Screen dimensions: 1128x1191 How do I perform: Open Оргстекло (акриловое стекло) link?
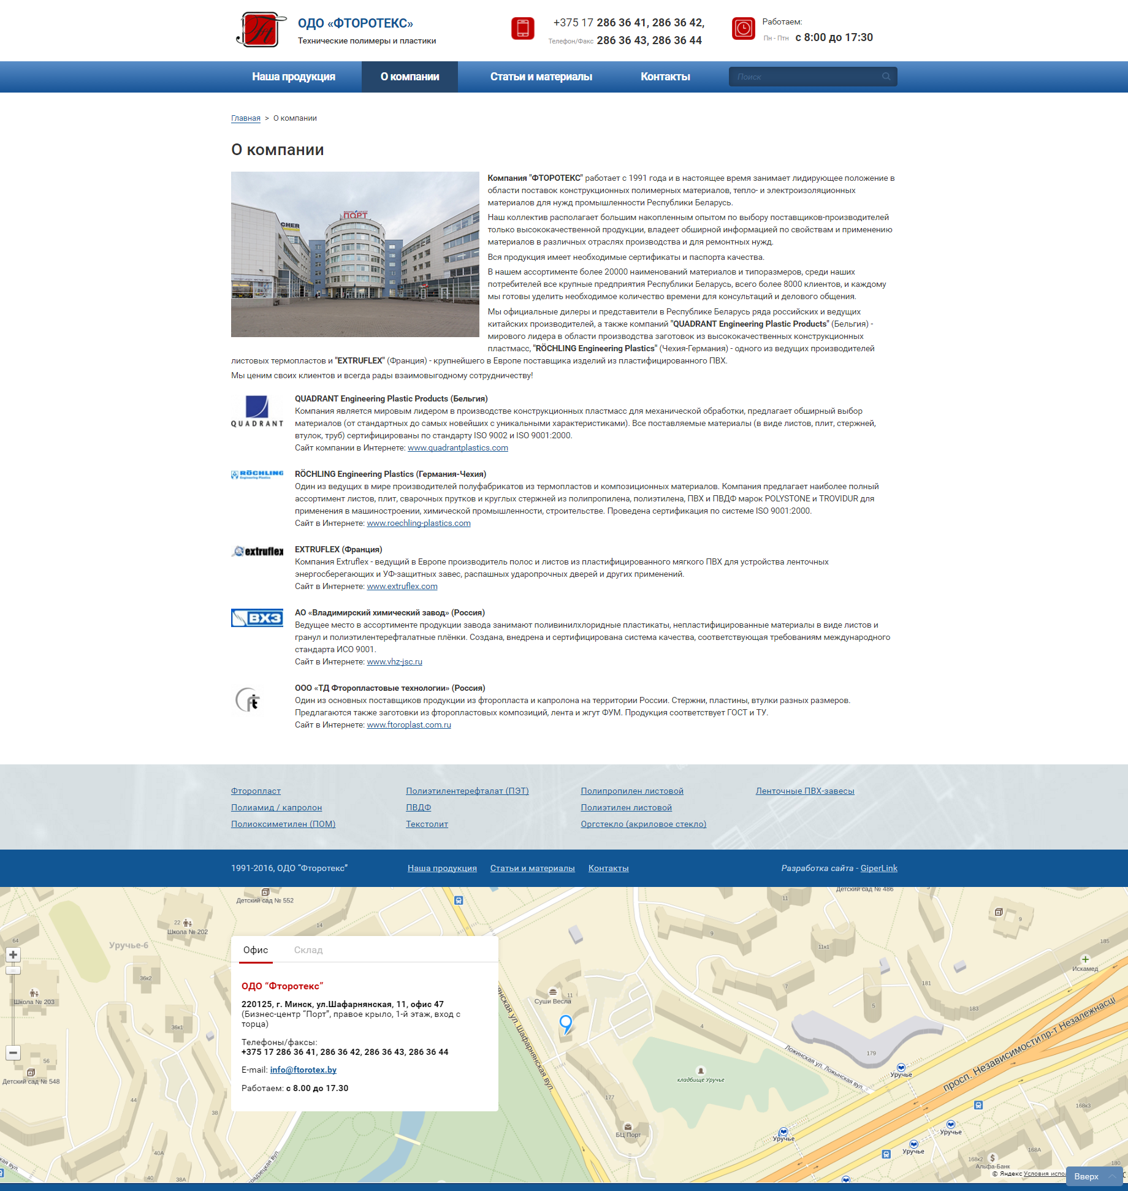(644, 824)
